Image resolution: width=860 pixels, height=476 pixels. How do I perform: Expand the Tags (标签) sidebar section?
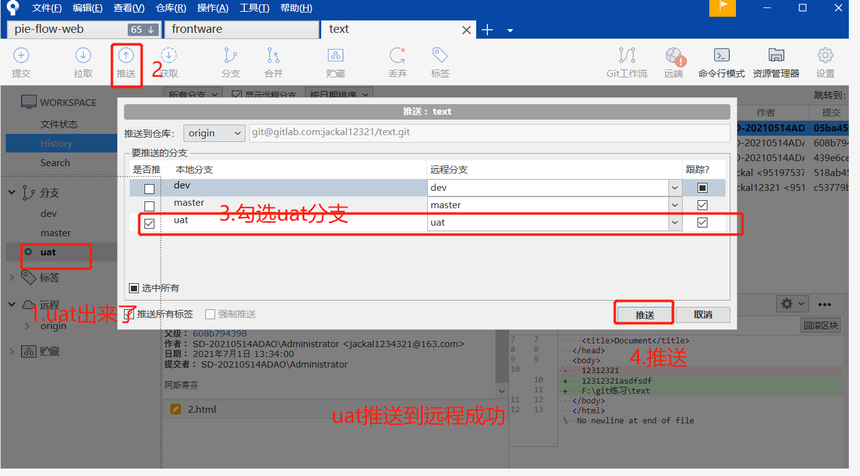(12, 278)
